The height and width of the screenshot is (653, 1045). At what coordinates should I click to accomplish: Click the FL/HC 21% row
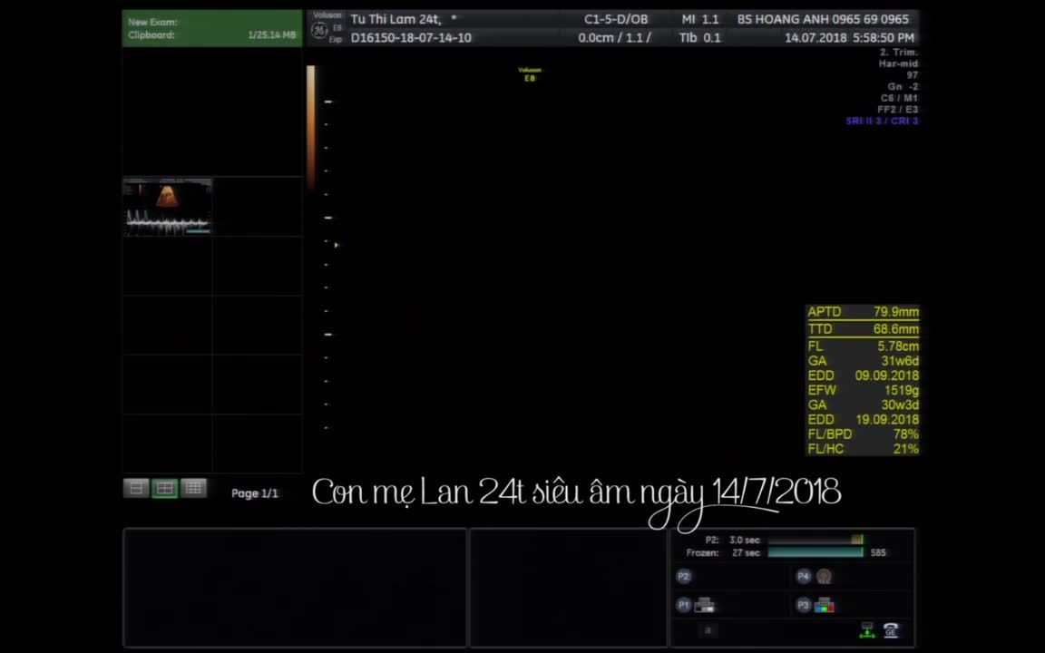[x=863, y=449]
